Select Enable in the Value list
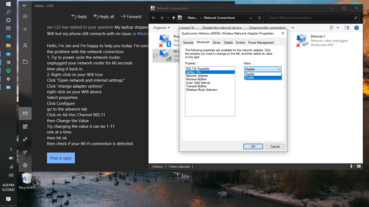369x207 pixels. [263, 78]
